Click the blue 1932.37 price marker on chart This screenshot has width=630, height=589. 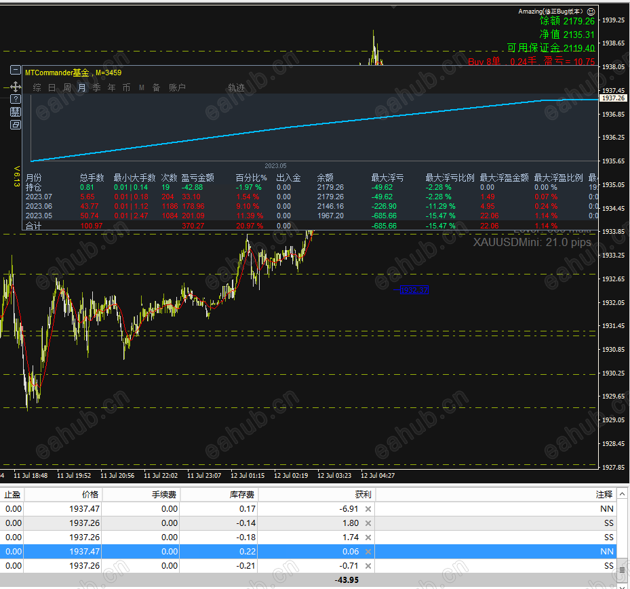(x=414, y=290)
